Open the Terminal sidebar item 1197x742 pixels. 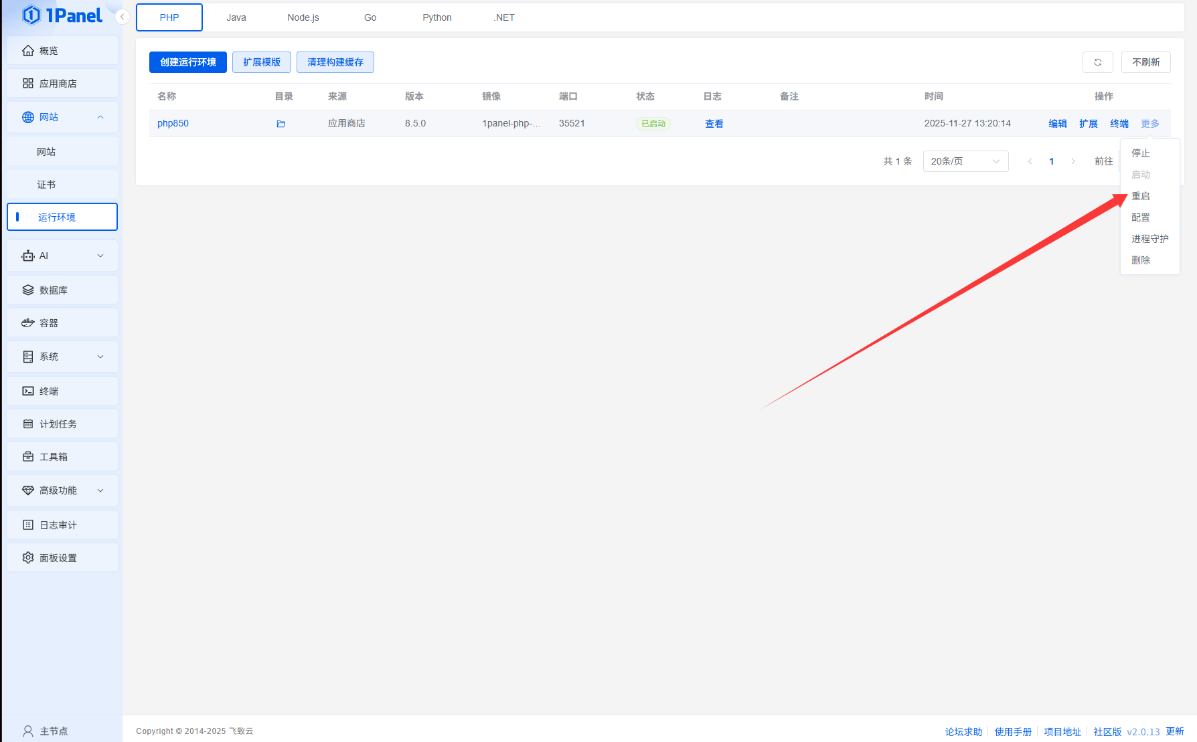(x=62, y=391)
